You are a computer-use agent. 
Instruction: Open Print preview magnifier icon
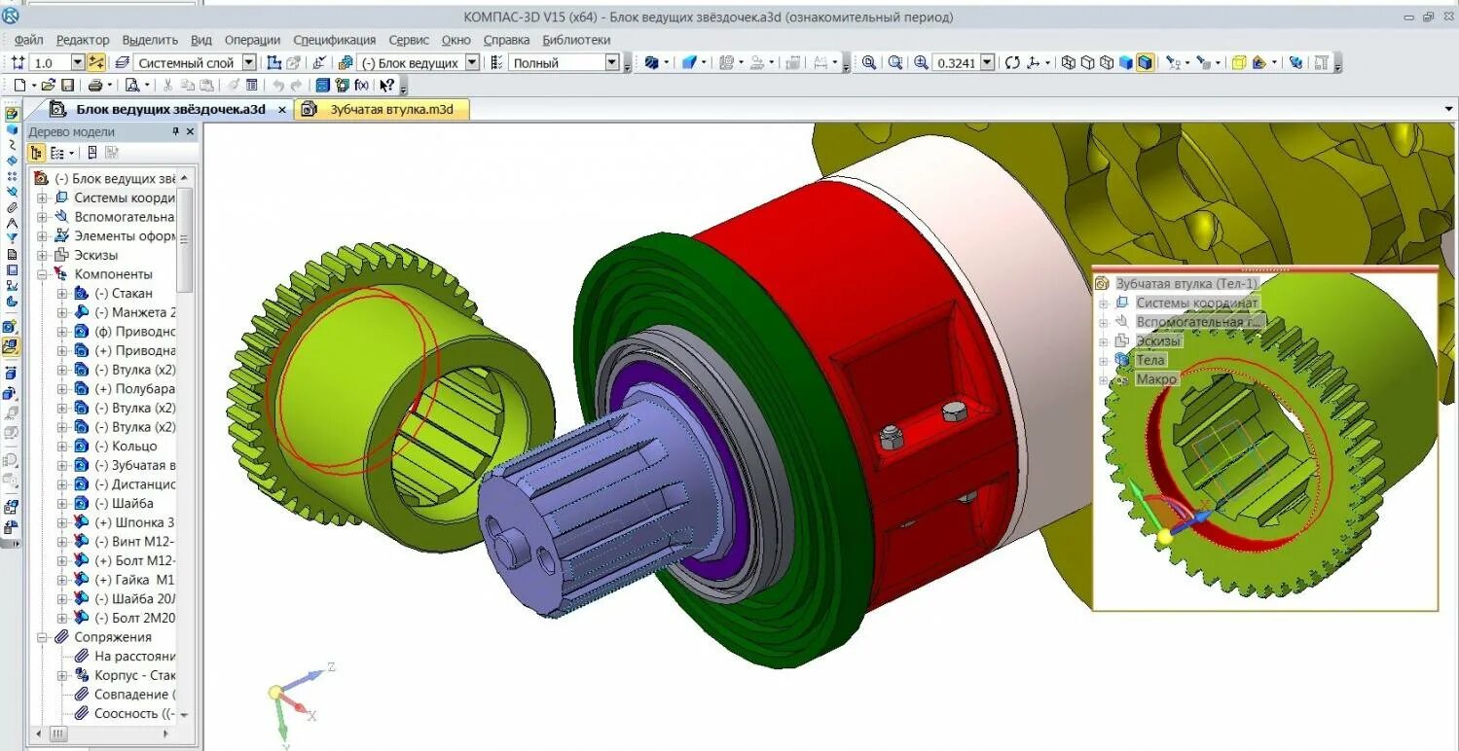tap(131, 85)
